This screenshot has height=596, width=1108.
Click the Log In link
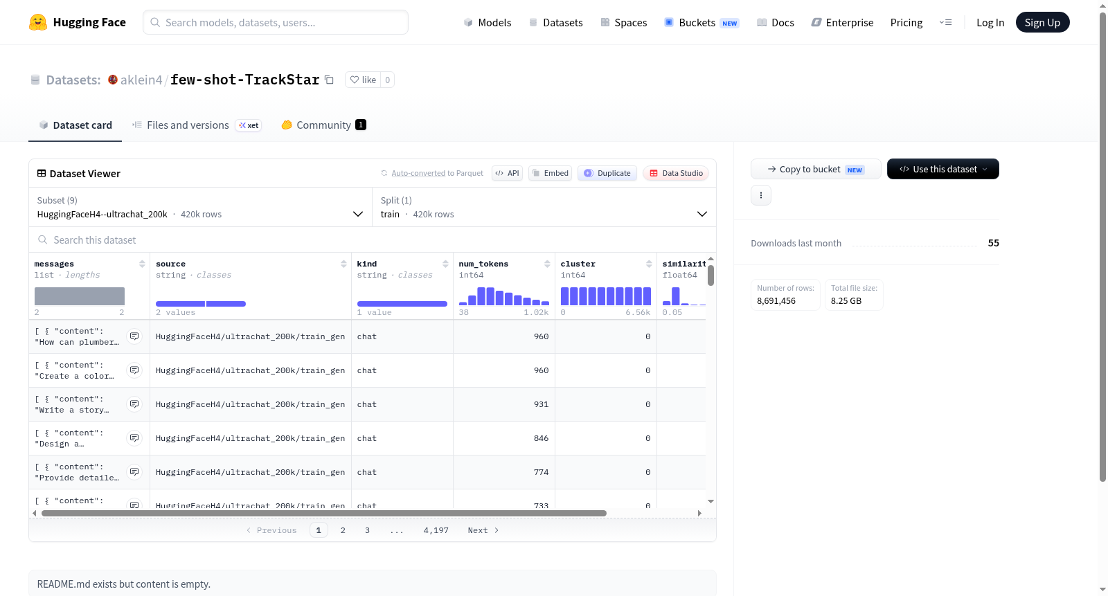(x=990, y=23)
